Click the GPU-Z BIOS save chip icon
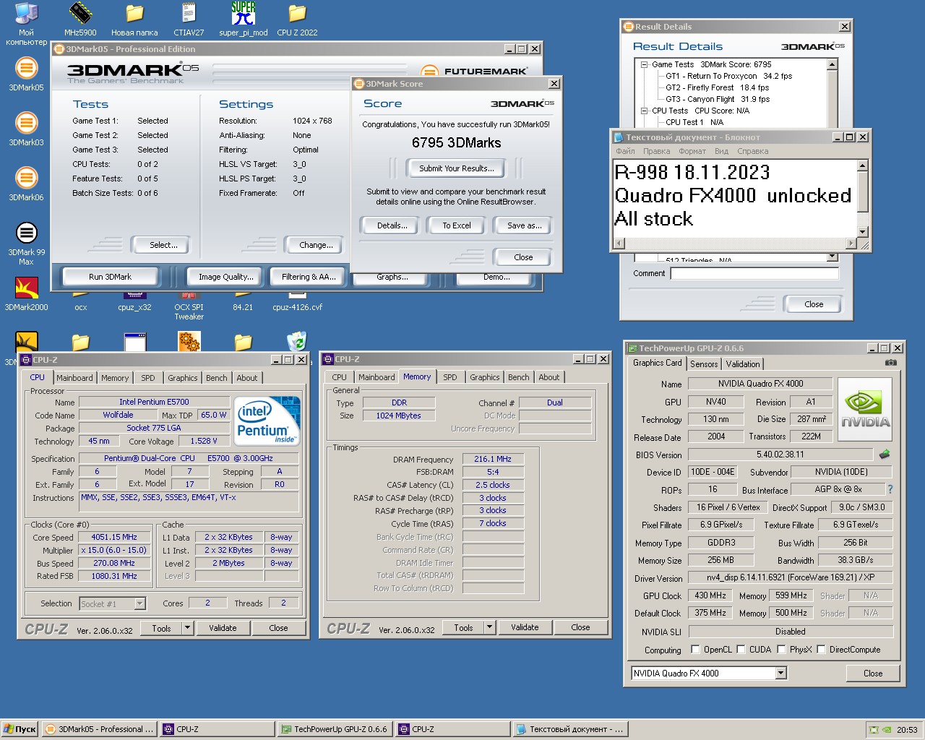 pyautogui.click(x=884, y=455)
